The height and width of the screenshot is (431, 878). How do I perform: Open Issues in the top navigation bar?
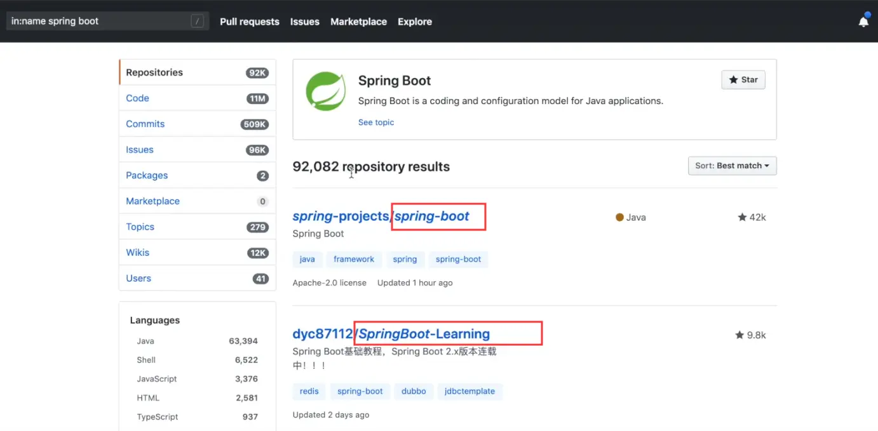point(305,21)
